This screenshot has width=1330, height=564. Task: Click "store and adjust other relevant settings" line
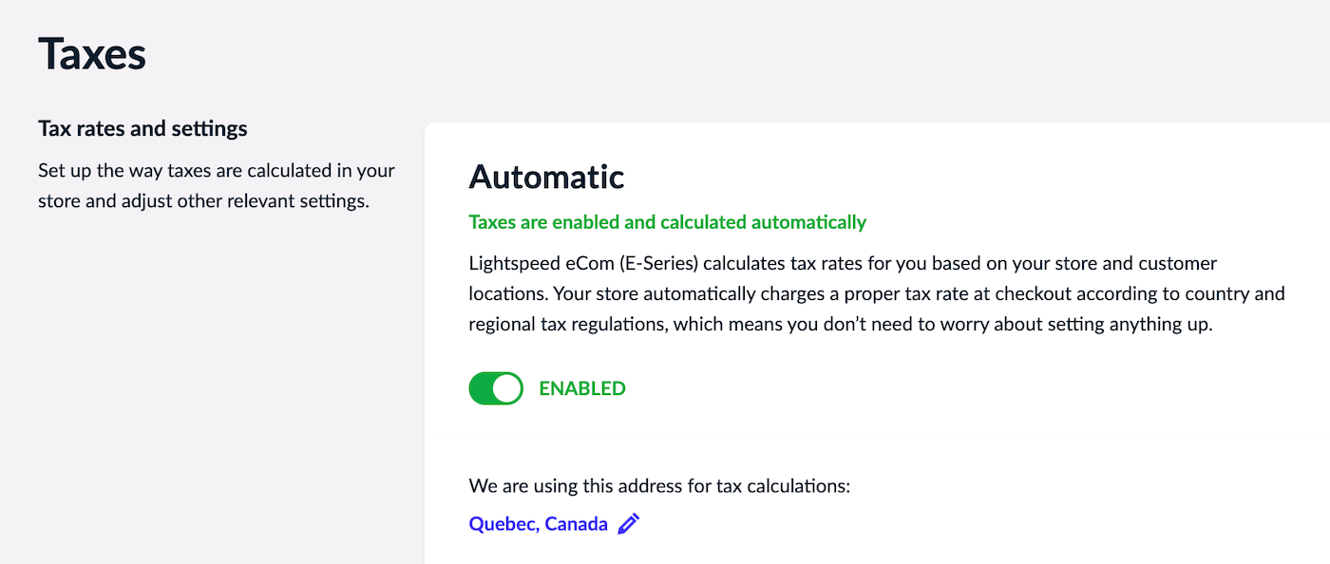(x=202, y=201)
